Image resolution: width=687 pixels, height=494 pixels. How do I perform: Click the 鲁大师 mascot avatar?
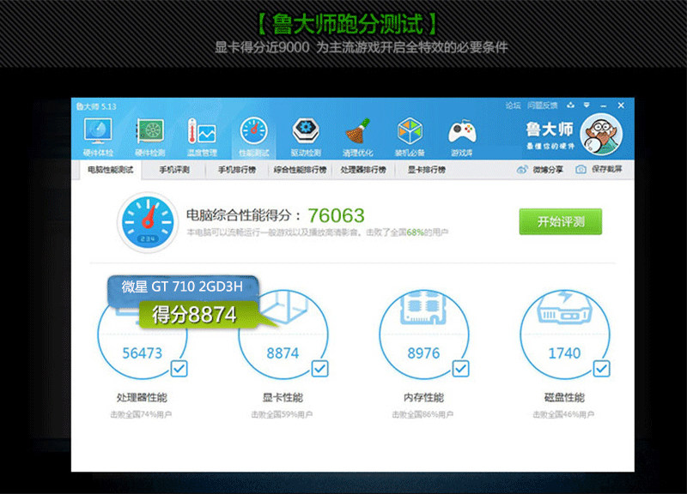[600, 134]
